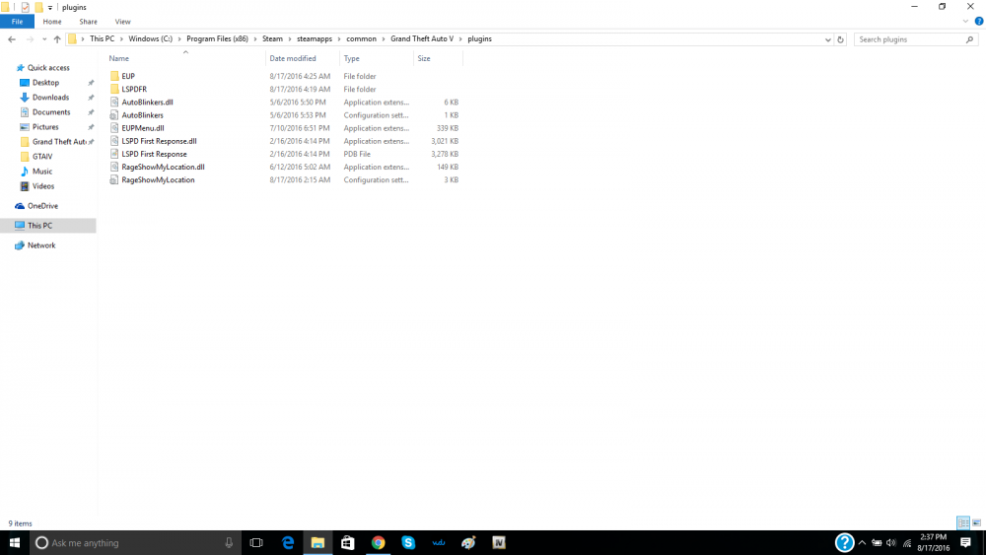Open Documents in the navigation pane

51,111
